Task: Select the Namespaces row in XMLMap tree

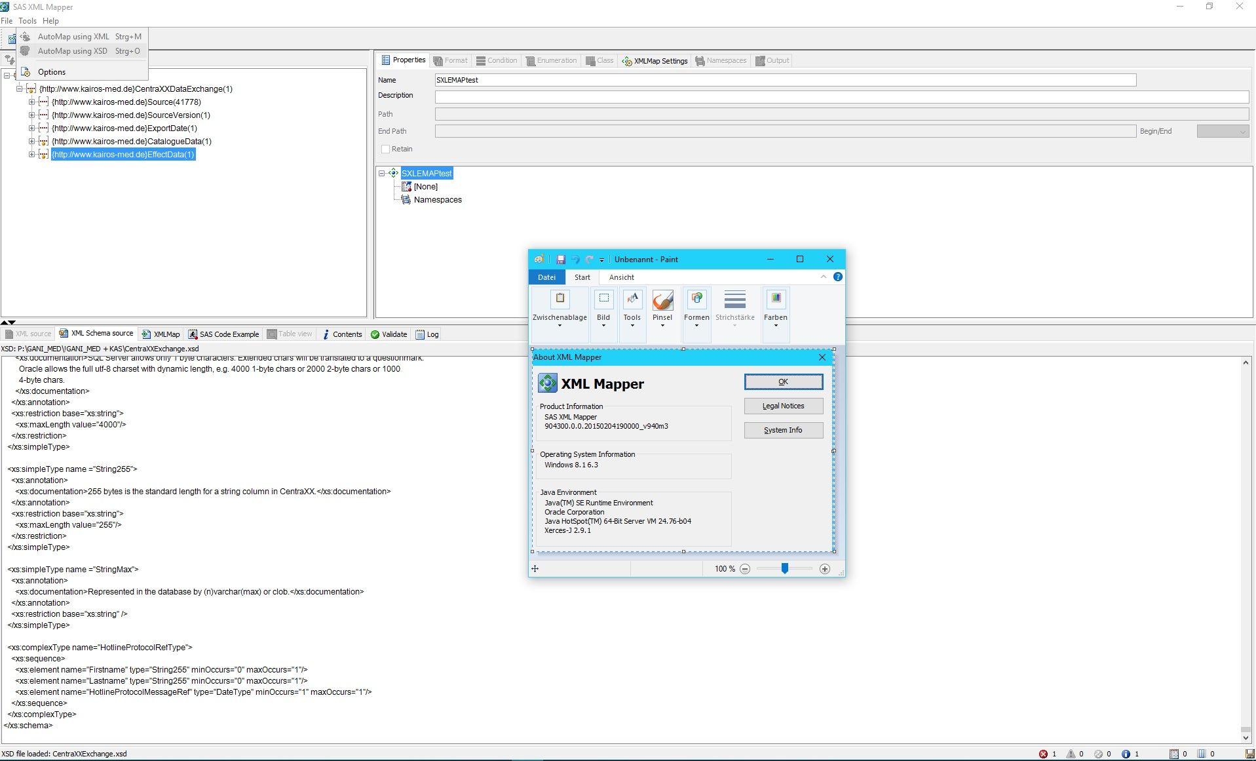Action: pyautogui.click(x=438, y=200)
